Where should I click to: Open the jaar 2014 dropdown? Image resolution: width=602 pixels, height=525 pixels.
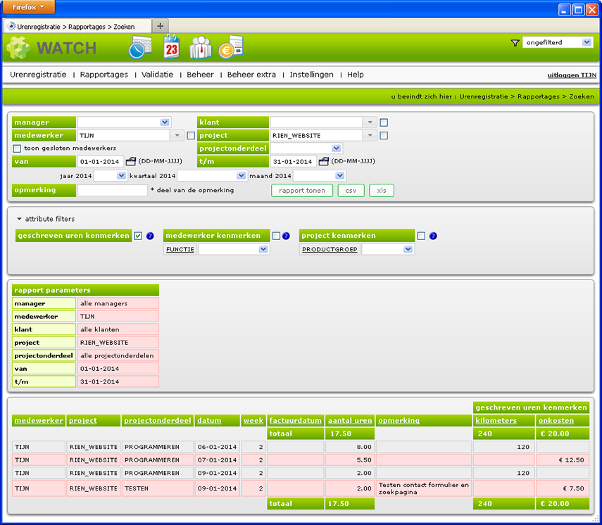point(110,176)
